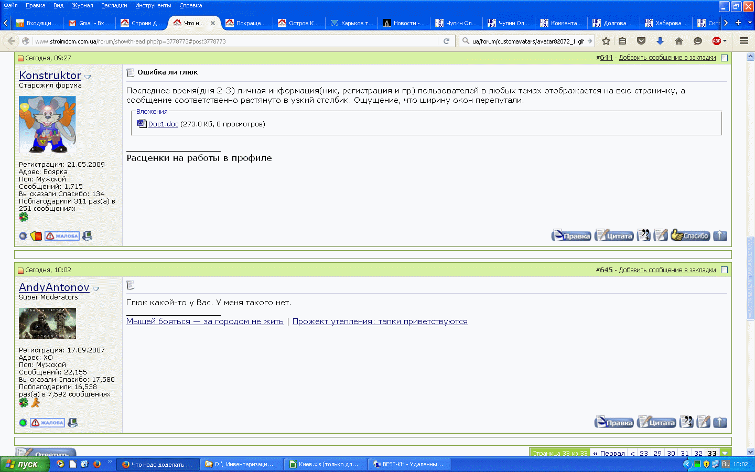Image resolution: width=755 pixels, height=472 pixels.
Task: Open the Закладки menu
Action: click(x=114, y=5)
